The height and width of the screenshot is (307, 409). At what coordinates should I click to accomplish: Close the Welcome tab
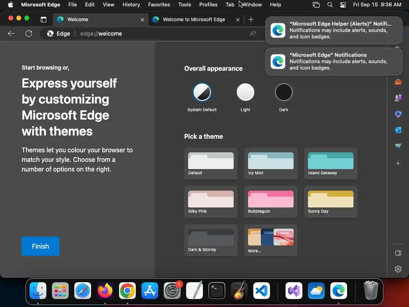pyautogui.click(x=142, y=20)
